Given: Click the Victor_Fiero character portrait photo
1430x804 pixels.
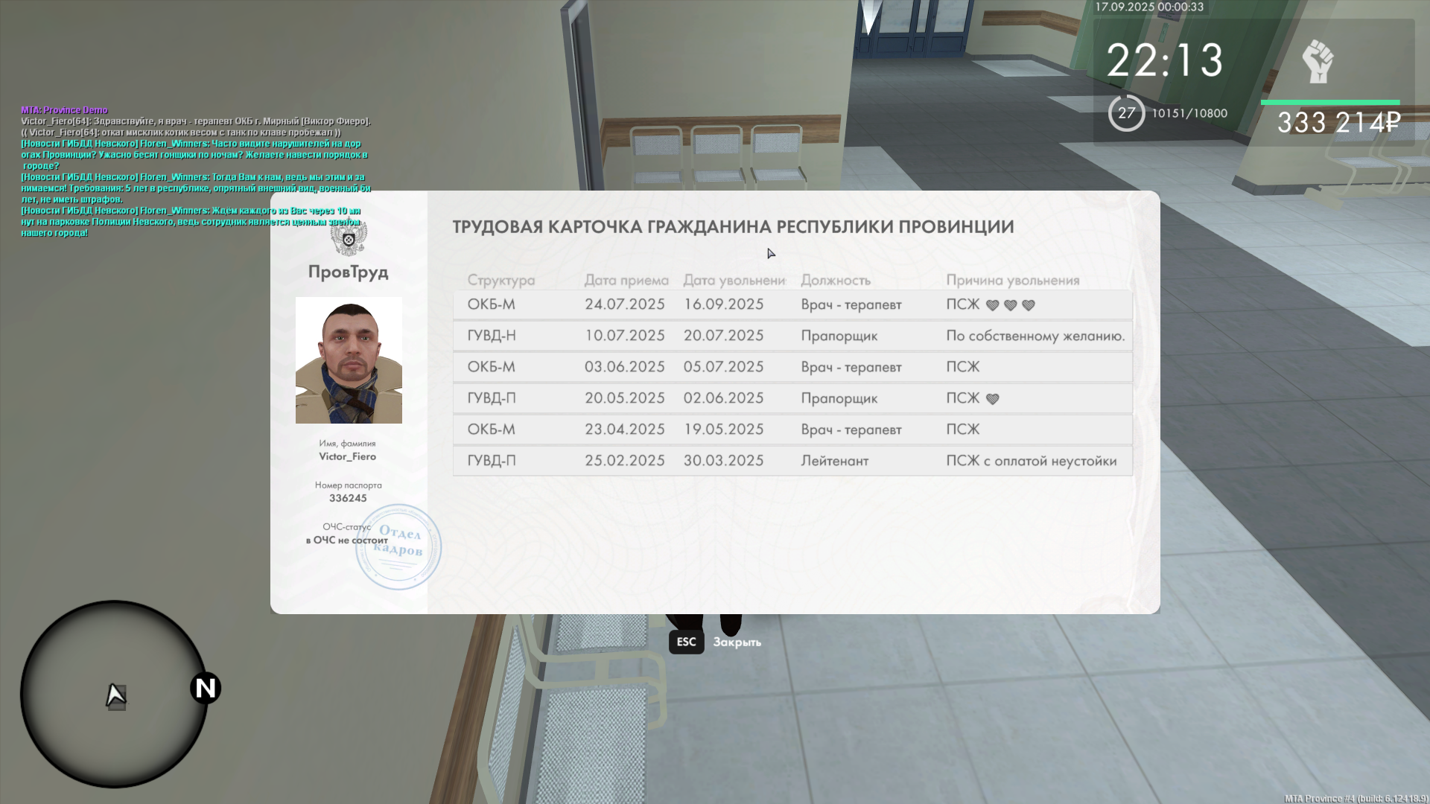Looking at the screenshot, I should coord(349,360).
